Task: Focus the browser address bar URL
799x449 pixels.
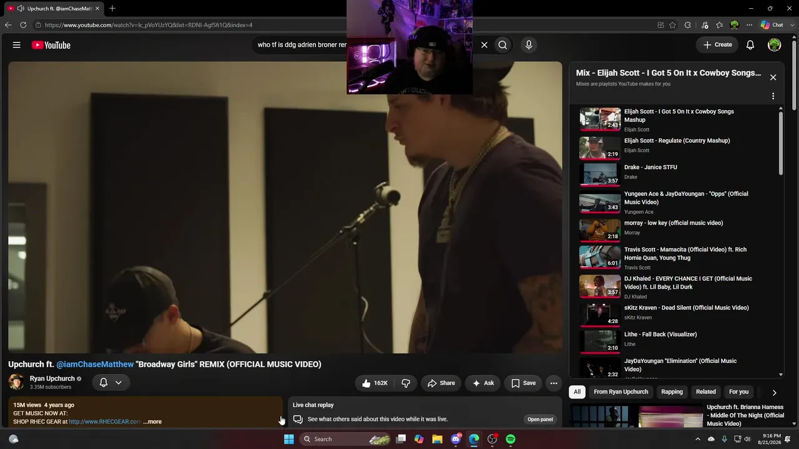Action: pyautogui.click(x=149, y=25)
